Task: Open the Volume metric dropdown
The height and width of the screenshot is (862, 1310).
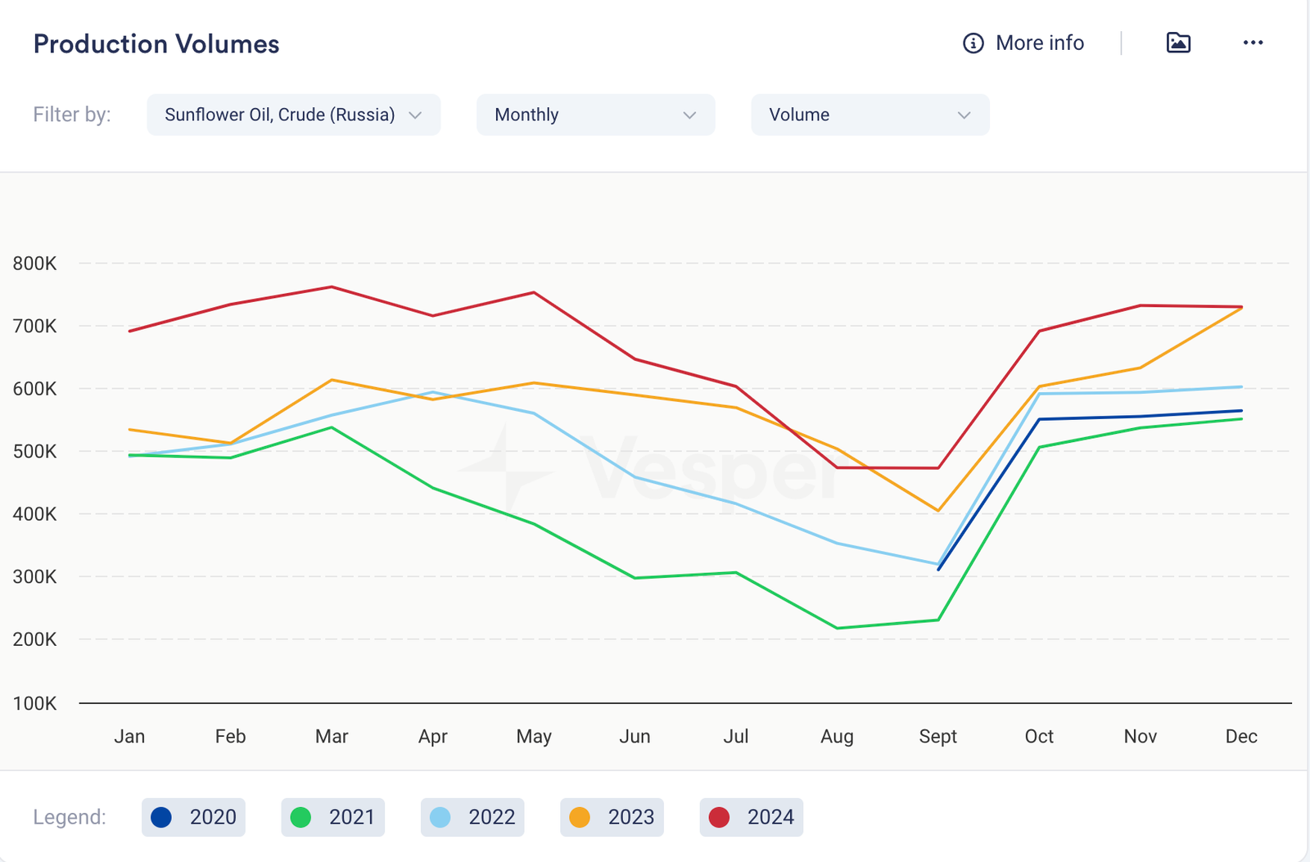Action: click(870, 115)
